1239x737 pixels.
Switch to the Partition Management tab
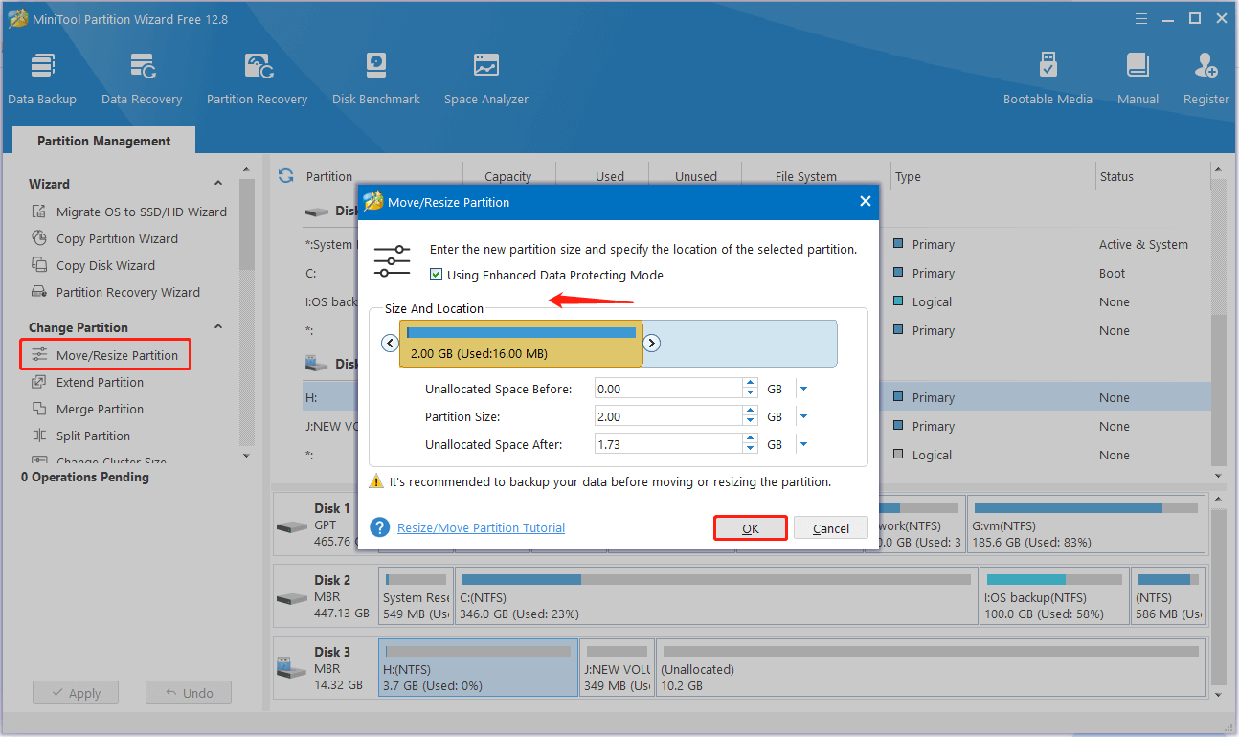103,141
